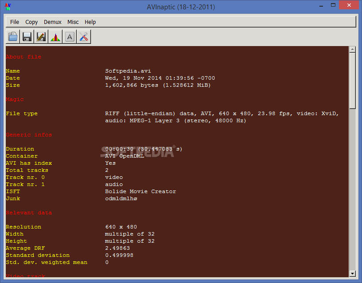
Task: Click the size value '1,602,866 bytes'
Action: pyautogui.click(x=132, y=85)
